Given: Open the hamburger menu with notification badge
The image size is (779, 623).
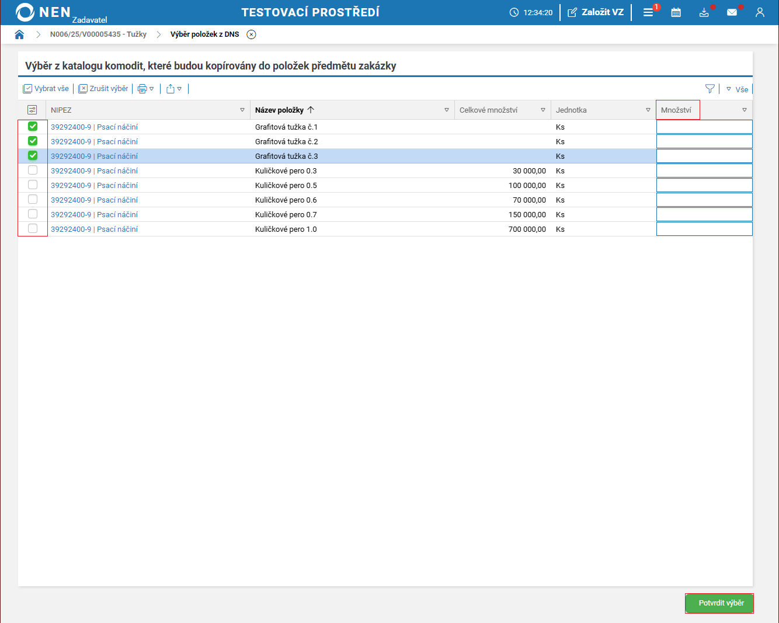Looking at the screenshot, I should click(648, 12).
